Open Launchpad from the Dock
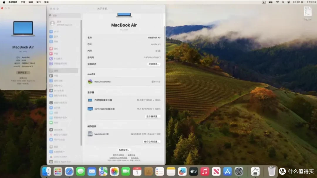317x178 pixels. coord(58,172)
